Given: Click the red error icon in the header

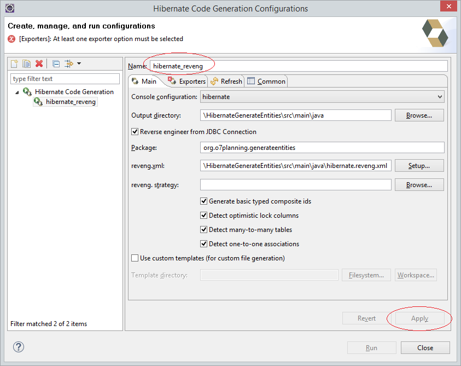Looking at the screenshot, I should (x=11, y=39).
